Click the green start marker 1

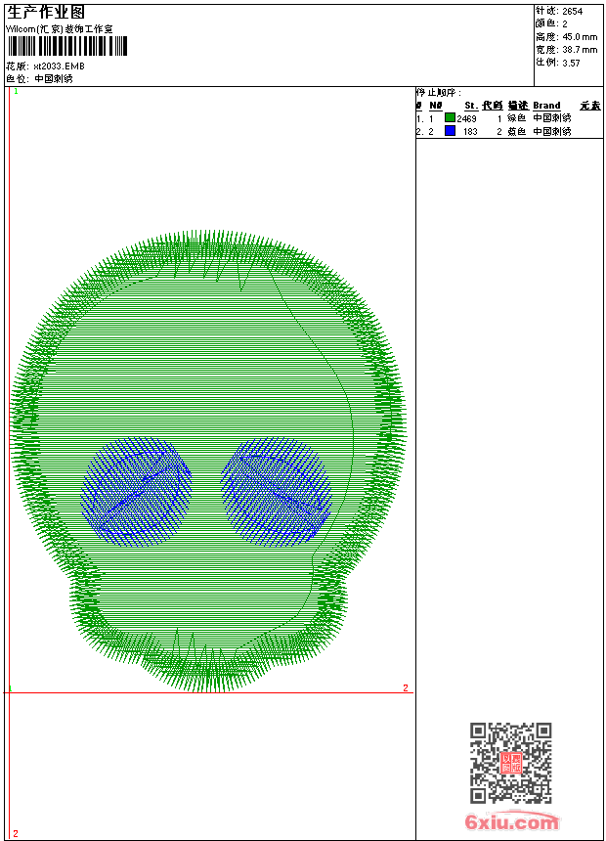[x=16, y=91]
